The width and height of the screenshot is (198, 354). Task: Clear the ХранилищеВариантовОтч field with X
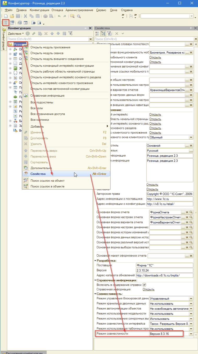click(x=191, y=90)
